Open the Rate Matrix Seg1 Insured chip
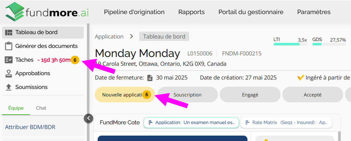This screenshot has height=141, width=351. coord(286,123)
